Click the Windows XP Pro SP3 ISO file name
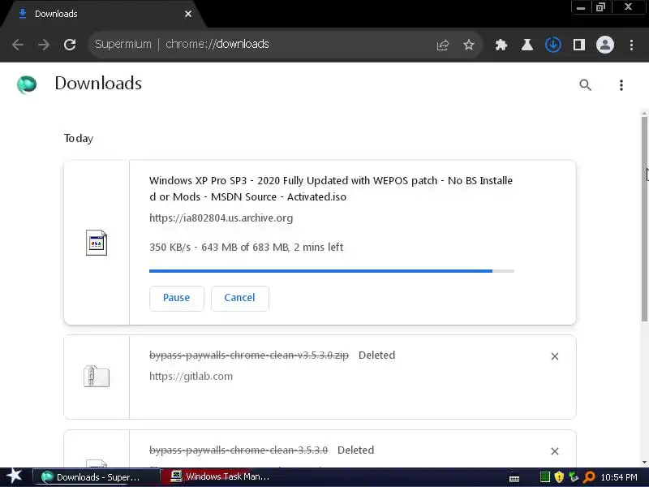Image resolution: width=649 pixels, height=487 pixels. tap(331, 188)
